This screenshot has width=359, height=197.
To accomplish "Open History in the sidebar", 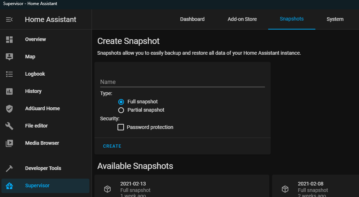I will pyautogui.click(x=45, y=91).
